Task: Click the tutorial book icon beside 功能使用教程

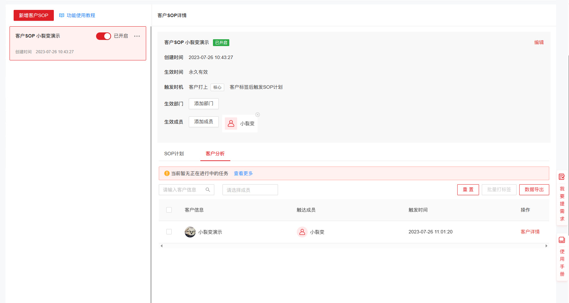Action: point(62,15)
